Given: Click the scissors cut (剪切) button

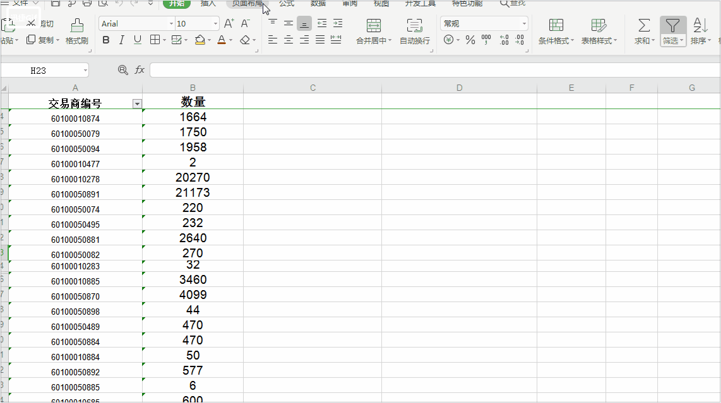Looking at the screenshot, I should (x=40, y=23).
